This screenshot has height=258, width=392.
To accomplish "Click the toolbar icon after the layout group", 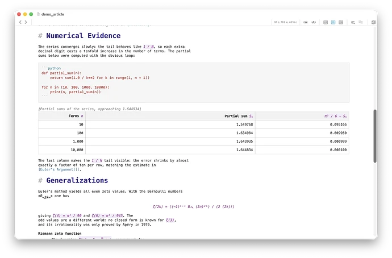I will tap(353, 22).
